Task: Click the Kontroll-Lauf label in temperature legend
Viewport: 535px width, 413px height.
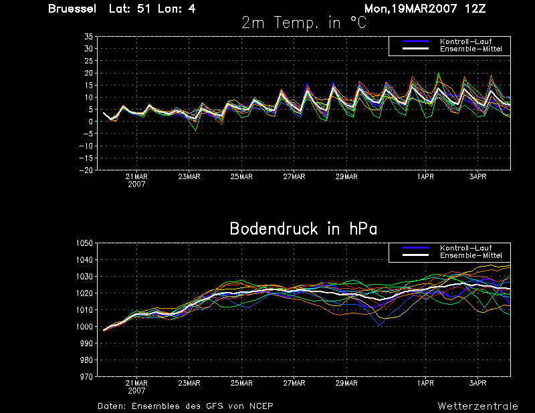Action: pos(465,41)
